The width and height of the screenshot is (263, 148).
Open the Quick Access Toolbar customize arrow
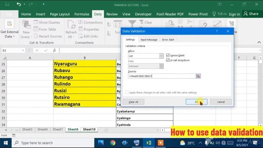click(x=44, y=4)
